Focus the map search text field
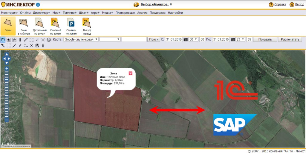This screenshot has height=154, width=306. [134, 39]
